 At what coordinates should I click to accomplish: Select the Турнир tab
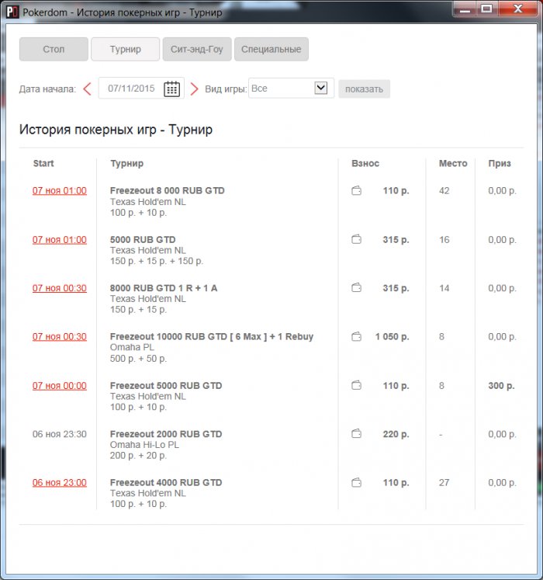126,49
